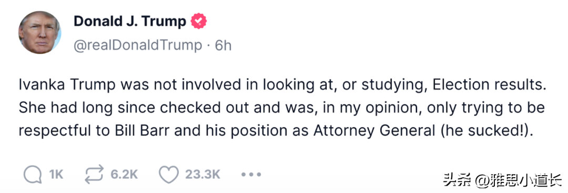The image size is (568, 193).
Task: Open the three-dot more options menu
Action: point(251,175)
